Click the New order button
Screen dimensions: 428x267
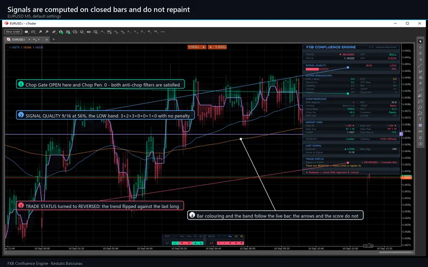13,32
